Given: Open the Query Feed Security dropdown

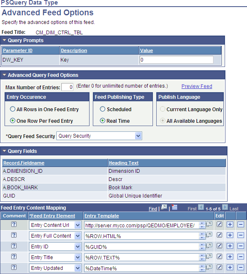Looking at the screenshot, I should click(x=138, y=136).
